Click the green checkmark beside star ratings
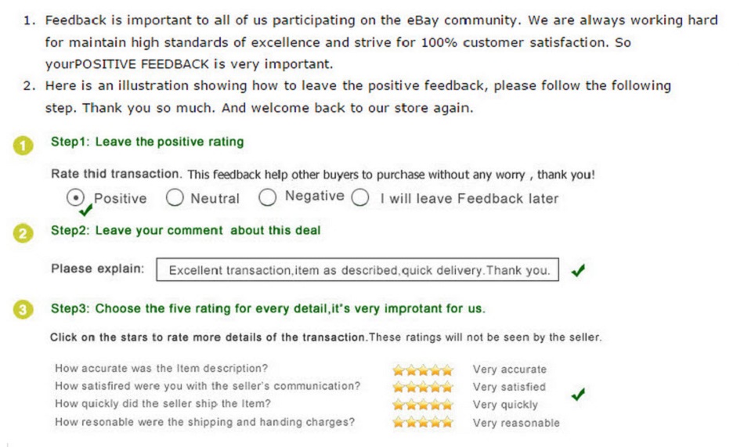 coord(578,394)
